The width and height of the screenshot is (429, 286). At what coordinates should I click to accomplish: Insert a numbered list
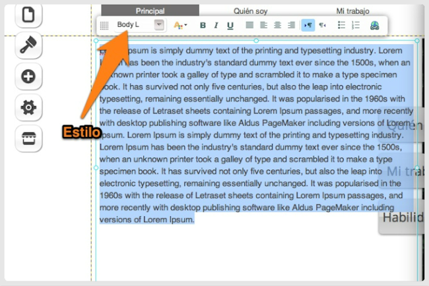click(x=356, y=26)
